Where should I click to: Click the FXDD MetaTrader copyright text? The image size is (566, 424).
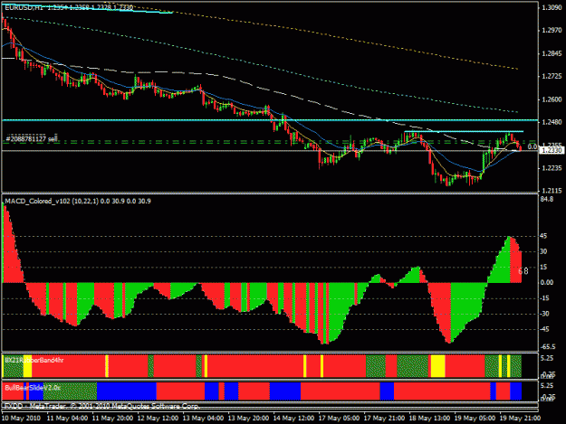(101, 406)
